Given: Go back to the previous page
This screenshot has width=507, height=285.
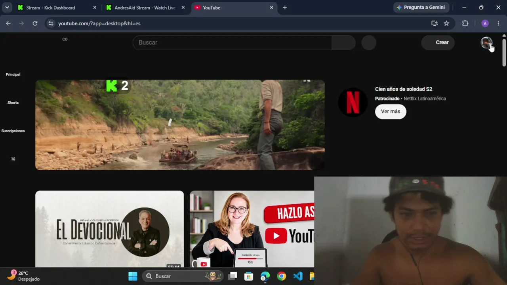Looking at the screenshot, I should (8, 23).
